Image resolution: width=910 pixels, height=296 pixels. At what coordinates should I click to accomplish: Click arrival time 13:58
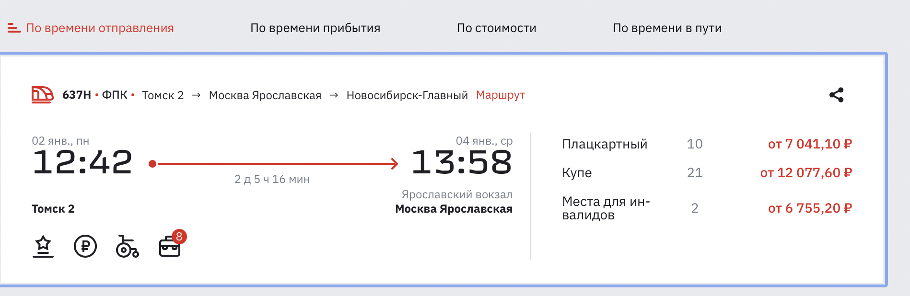(462, 162)
